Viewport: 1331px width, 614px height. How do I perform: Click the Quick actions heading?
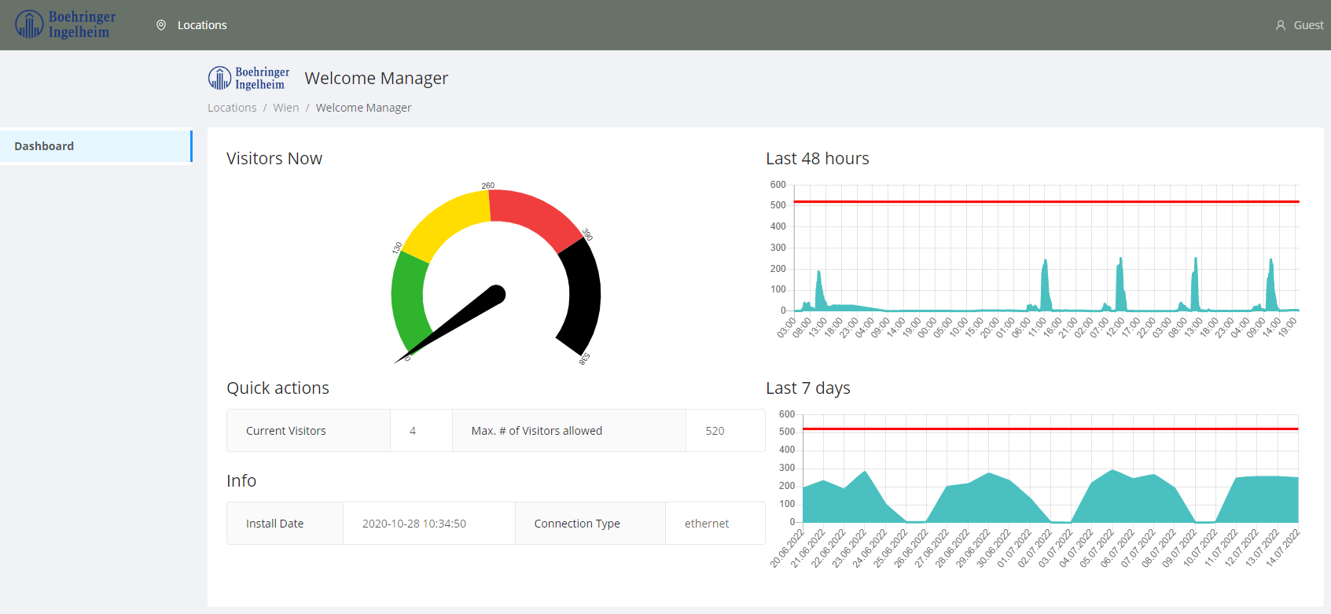[278, 388]
